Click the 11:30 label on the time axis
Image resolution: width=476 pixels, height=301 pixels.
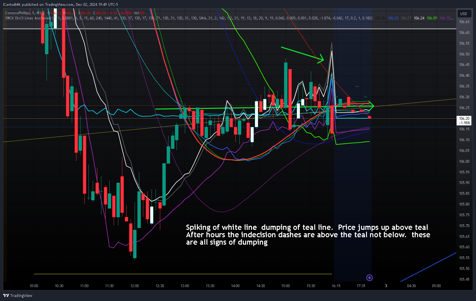pyautogui.click(x=109, y=286)
